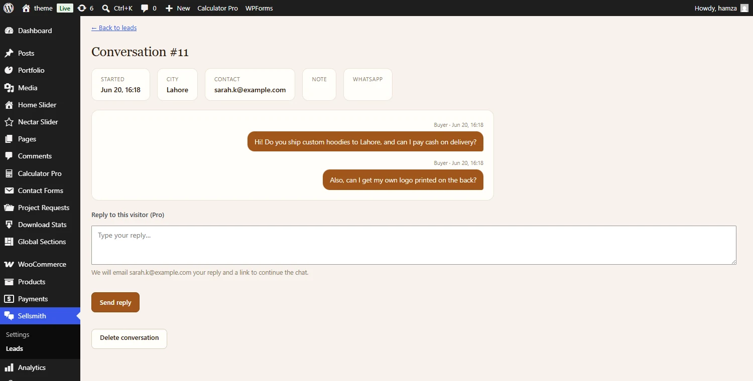
Task: Click the Started Jun 20, 16:18 card
Action: (x=120, y=84)
